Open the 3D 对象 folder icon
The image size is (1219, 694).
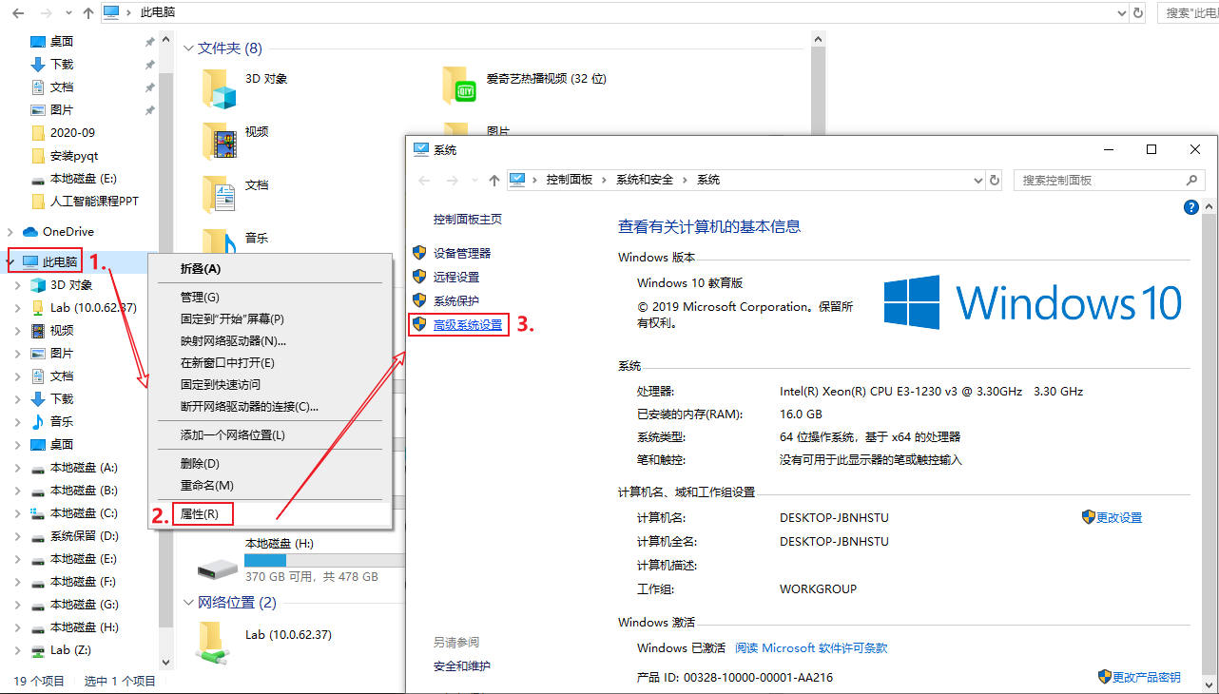click(x=219, y=88)
